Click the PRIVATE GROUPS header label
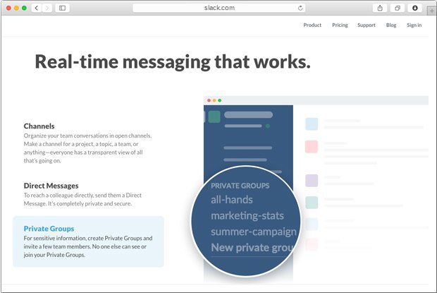The image size is (437, 293). pyautogui.click(x=240, y=186)
